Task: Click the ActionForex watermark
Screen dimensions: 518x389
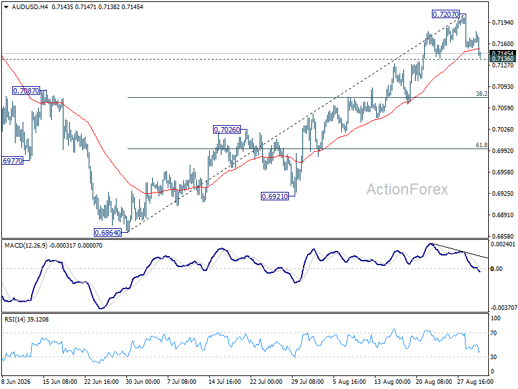Action: (x=407, y=189)
